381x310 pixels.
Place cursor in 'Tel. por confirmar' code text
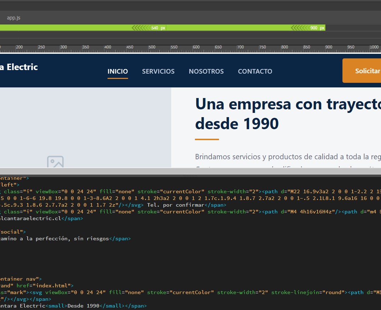coord(176,205)
